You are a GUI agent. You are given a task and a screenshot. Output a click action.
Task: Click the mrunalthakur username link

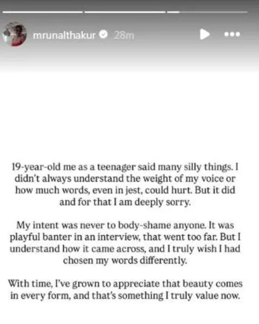(64, 35)
